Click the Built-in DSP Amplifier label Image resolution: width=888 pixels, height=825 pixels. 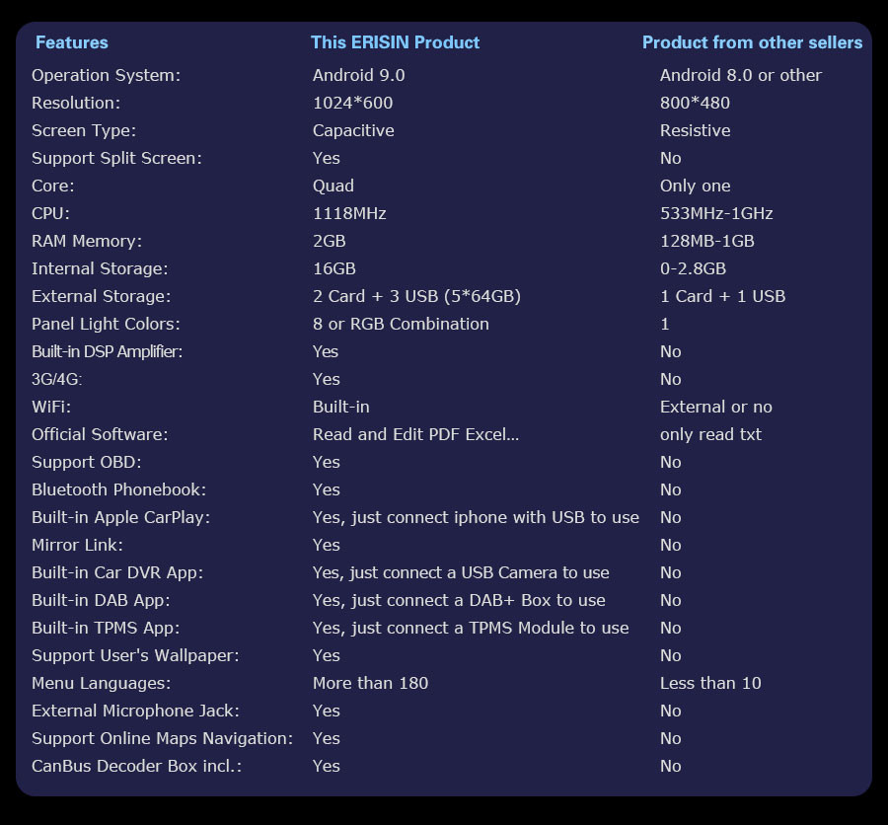(107, 352)
